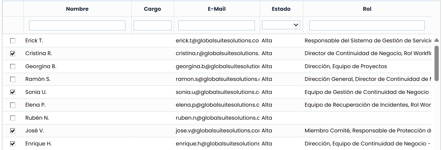443x150 pixels.
Task: Uncheck Cristina R. row checkbox
Action: click(x=13, y=53)
